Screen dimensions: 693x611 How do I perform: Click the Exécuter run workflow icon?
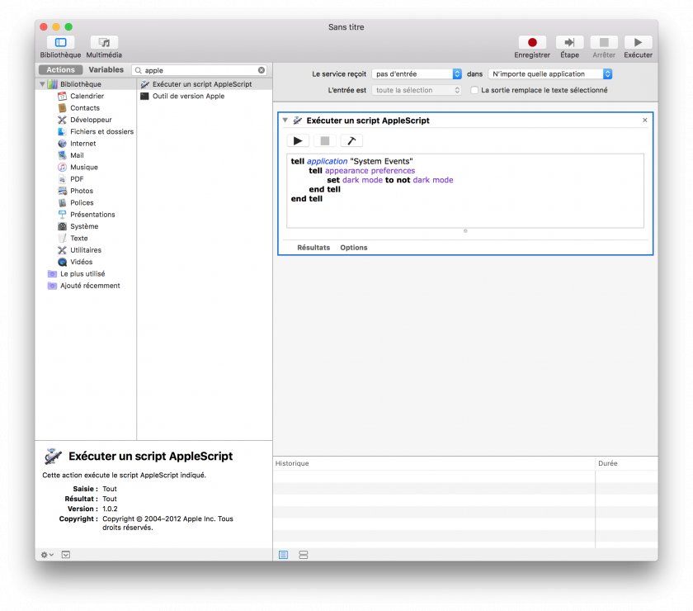tap(638, 42)
